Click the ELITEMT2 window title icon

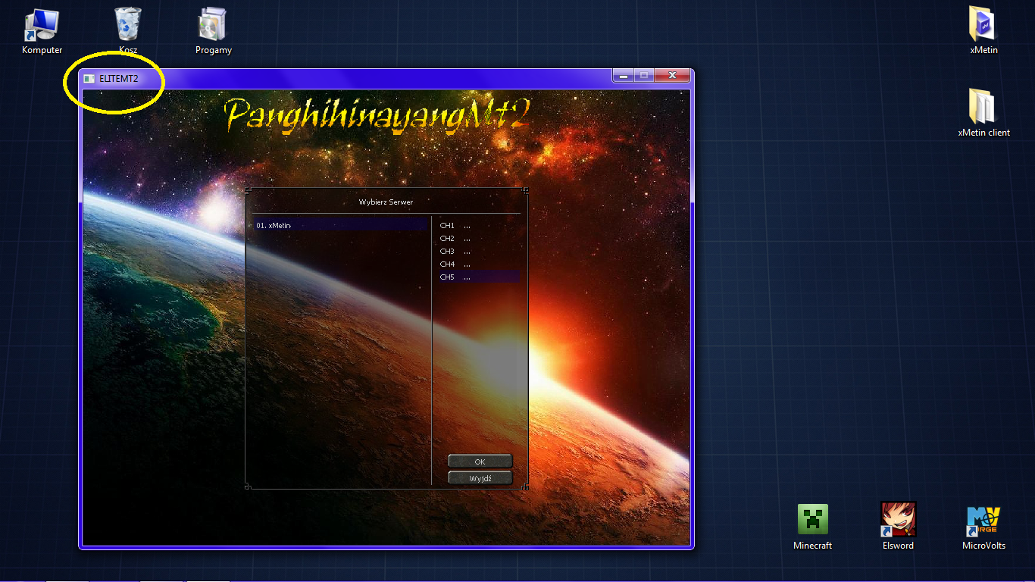89,78
